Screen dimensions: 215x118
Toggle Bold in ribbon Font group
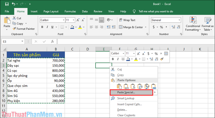(x=42, y=27)
